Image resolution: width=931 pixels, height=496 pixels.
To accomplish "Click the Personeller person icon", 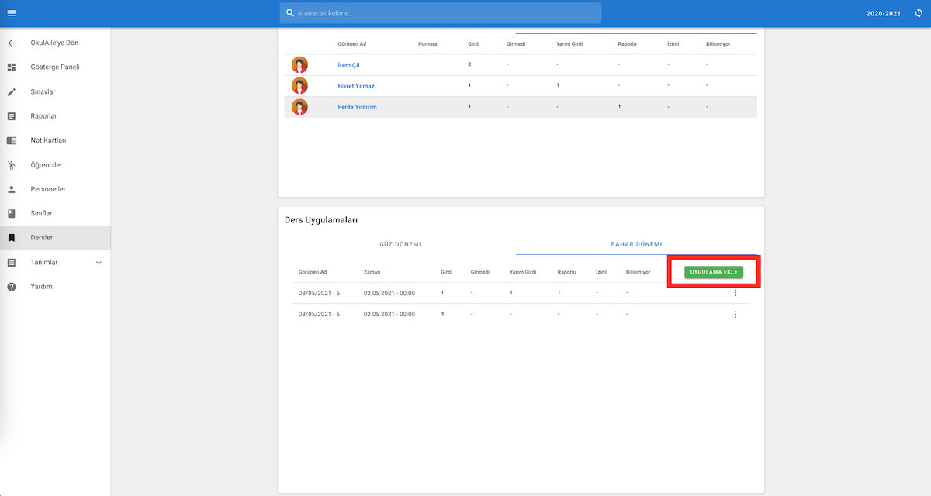I will click(12, 189).
